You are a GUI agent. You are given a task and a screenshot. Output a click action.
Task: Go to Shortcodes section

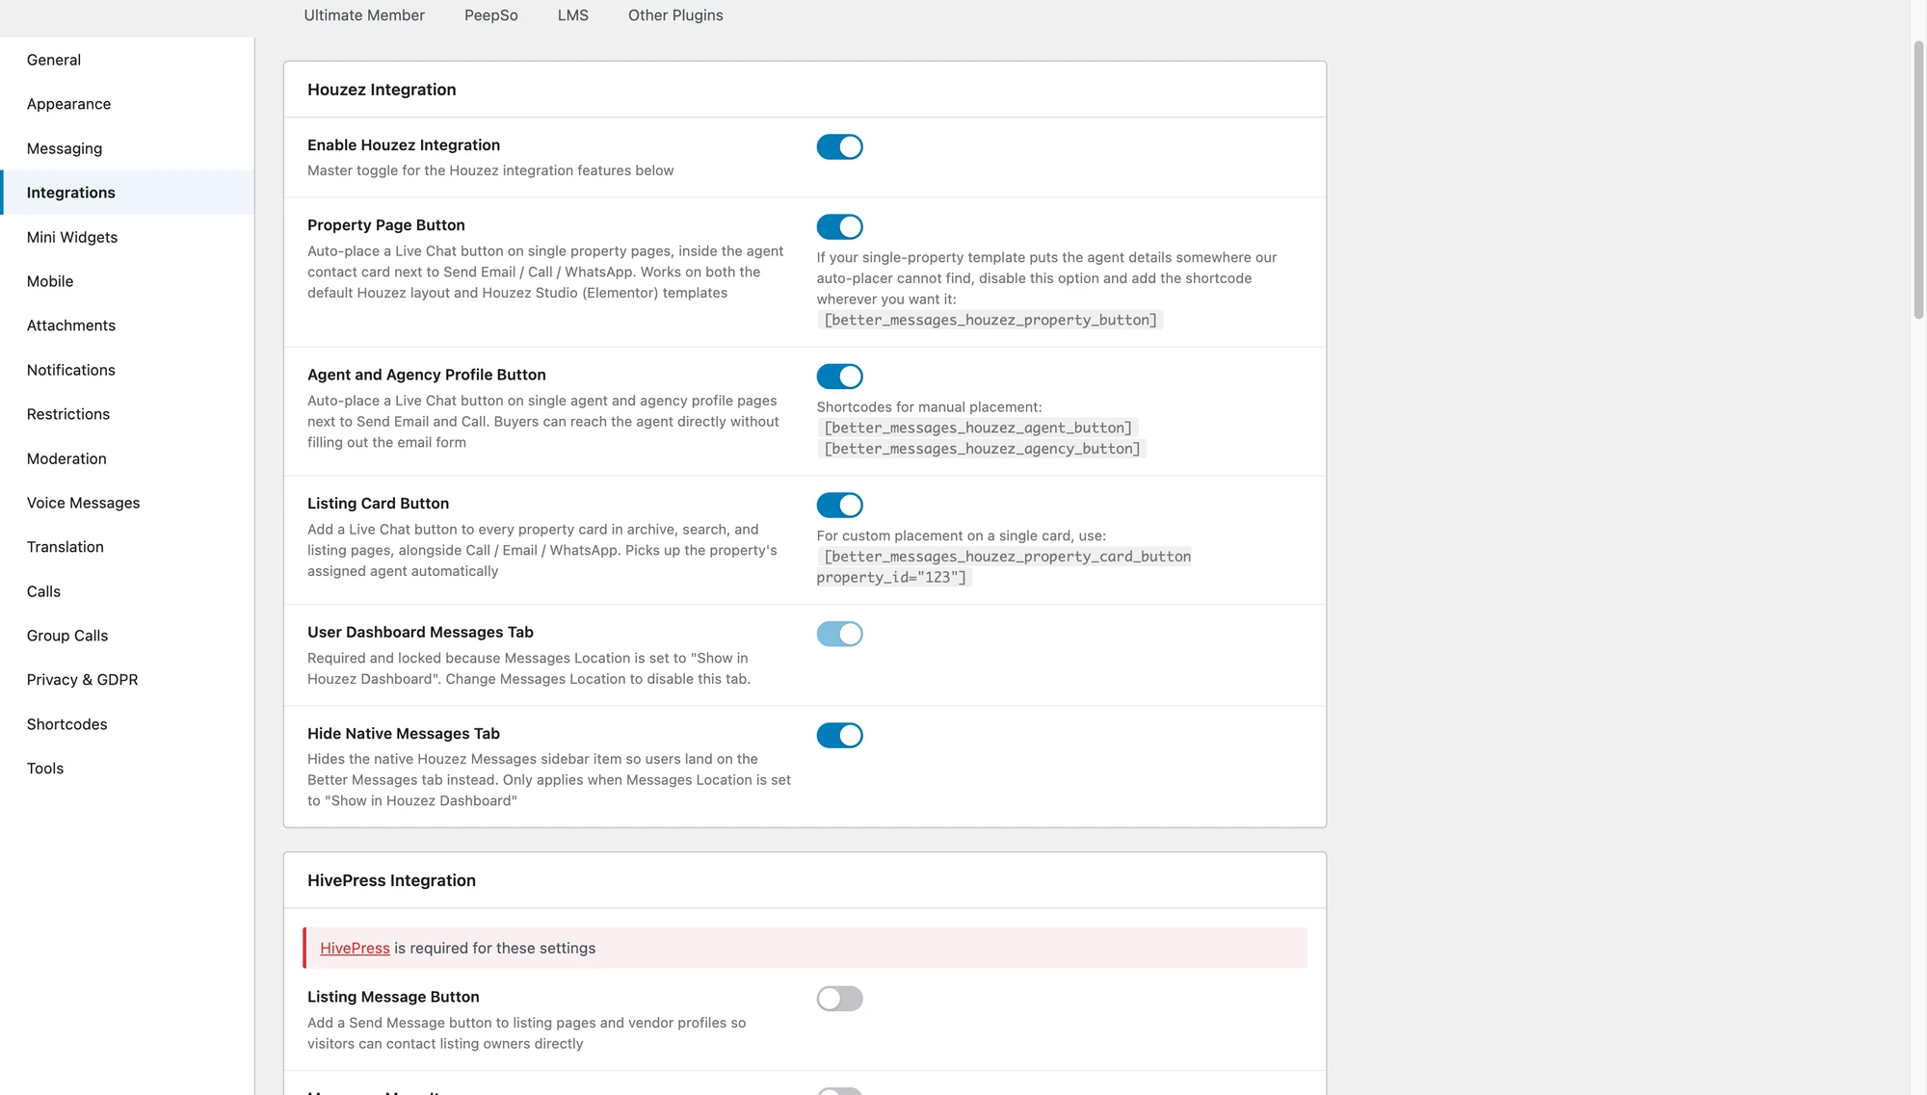(127, 724)
